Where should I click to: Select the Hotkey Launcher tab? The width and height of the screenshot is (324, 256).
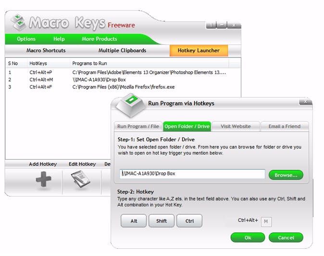[199, 50]
